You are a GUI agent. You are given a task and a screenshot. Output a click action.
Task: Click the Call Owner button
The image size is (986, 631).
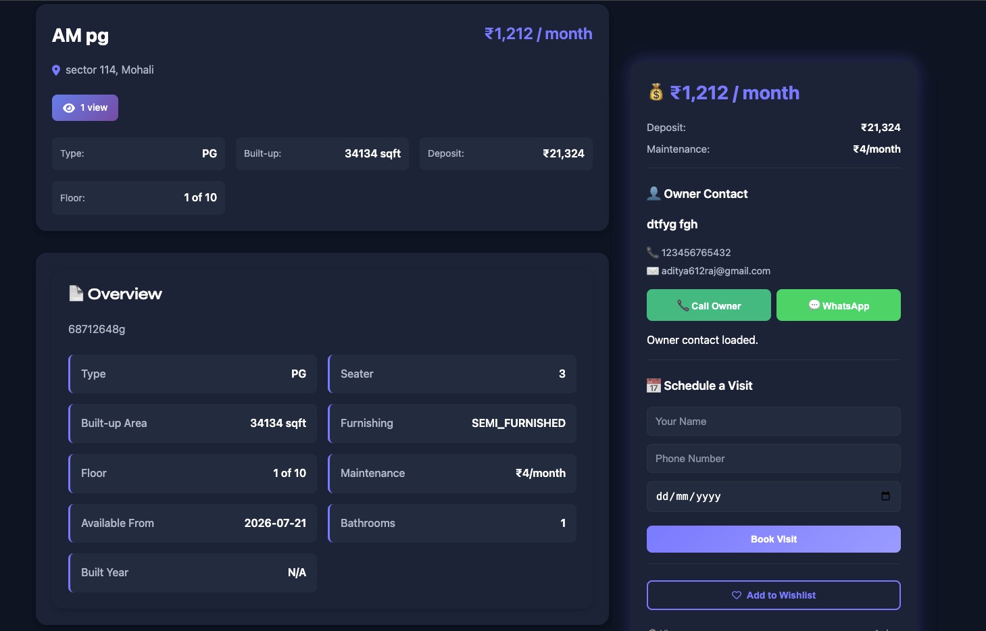[x=709, y=305]
